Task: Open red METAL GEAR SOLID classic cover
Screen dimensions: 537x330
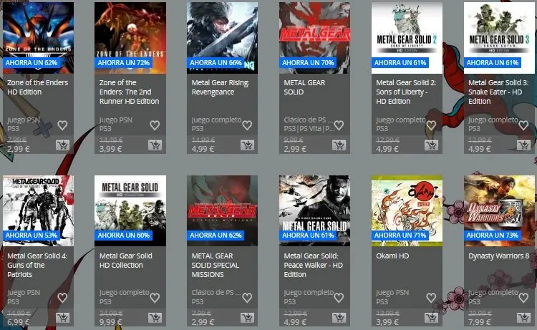Action: coord(315,38)
